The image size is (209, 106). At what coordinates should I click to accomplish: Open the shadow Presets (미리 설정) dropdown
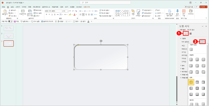click(x=203, y=42)
